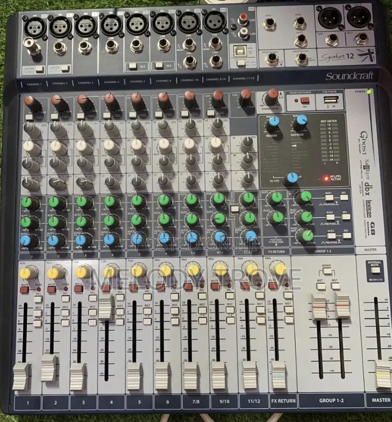Tap the channel 4 XLR mic input

pos(111,25)
